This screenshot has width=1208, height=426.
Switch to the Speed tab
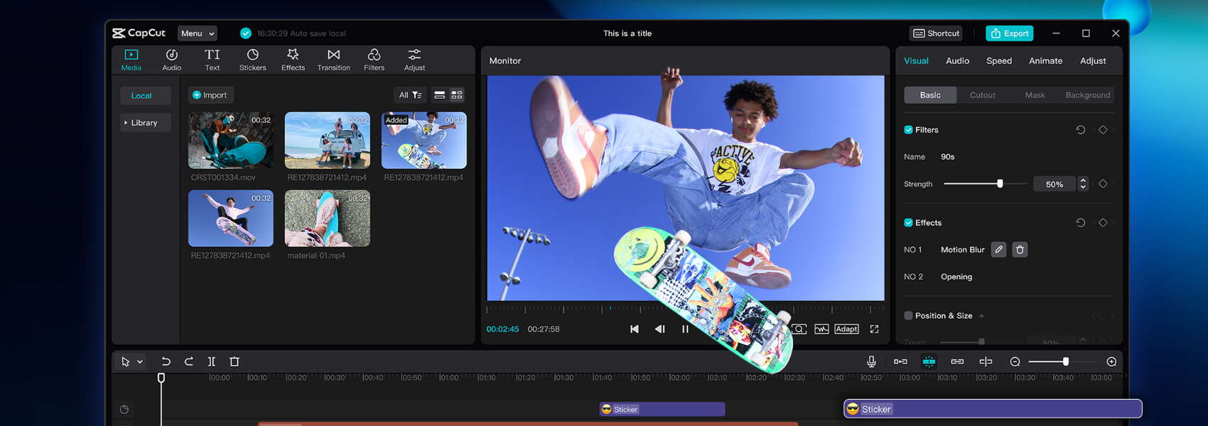coord(998,61)
